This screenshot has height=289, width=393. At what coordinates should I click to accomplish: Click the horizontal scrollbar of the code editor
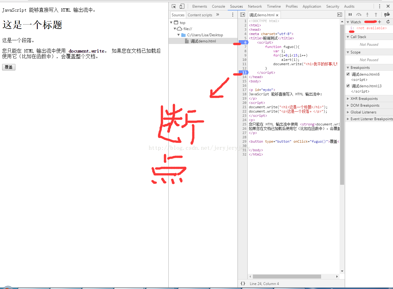point(287,276)
